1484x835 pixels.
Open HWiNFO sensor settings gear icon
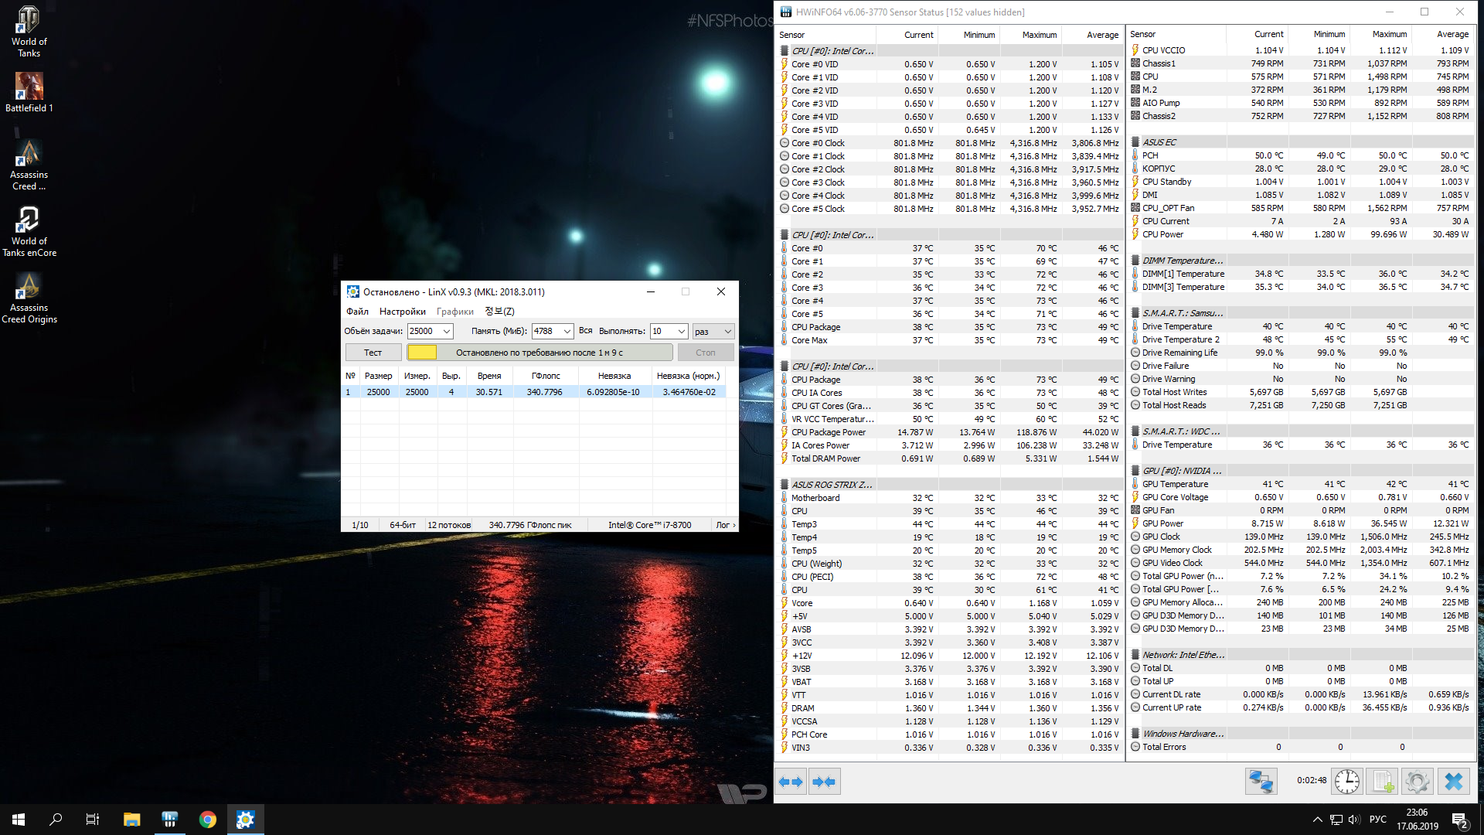tap(1418, 782)
